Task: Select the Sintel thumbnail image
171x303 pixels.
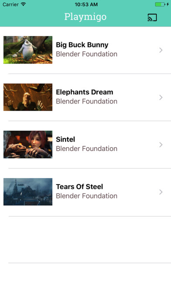Action: pyautogui.click(x=28, y=145)
